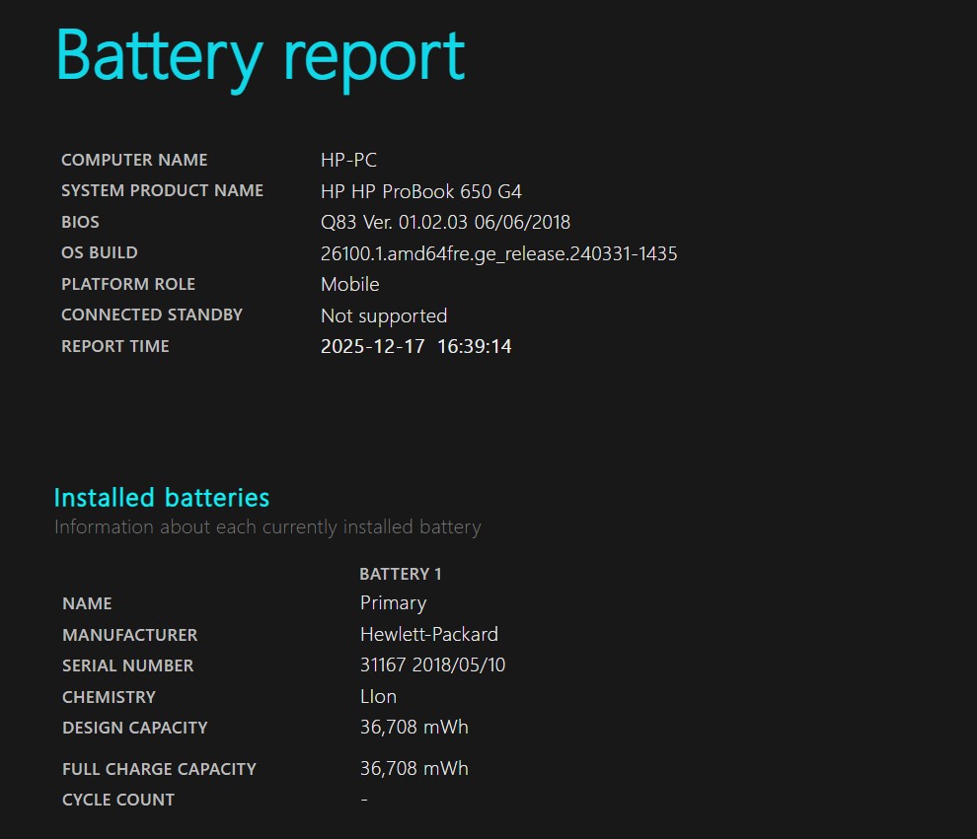Select the HP ProBook 650 G4 product name

(x=420, y=191)
